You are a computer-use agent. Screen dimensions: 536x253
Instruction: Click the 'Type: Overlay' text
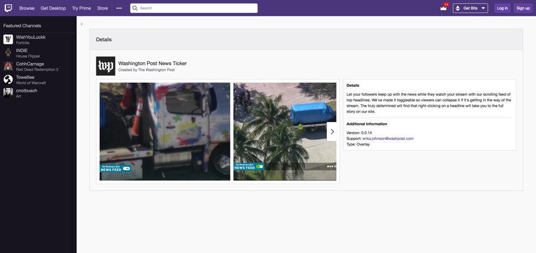tap(358, 144)
